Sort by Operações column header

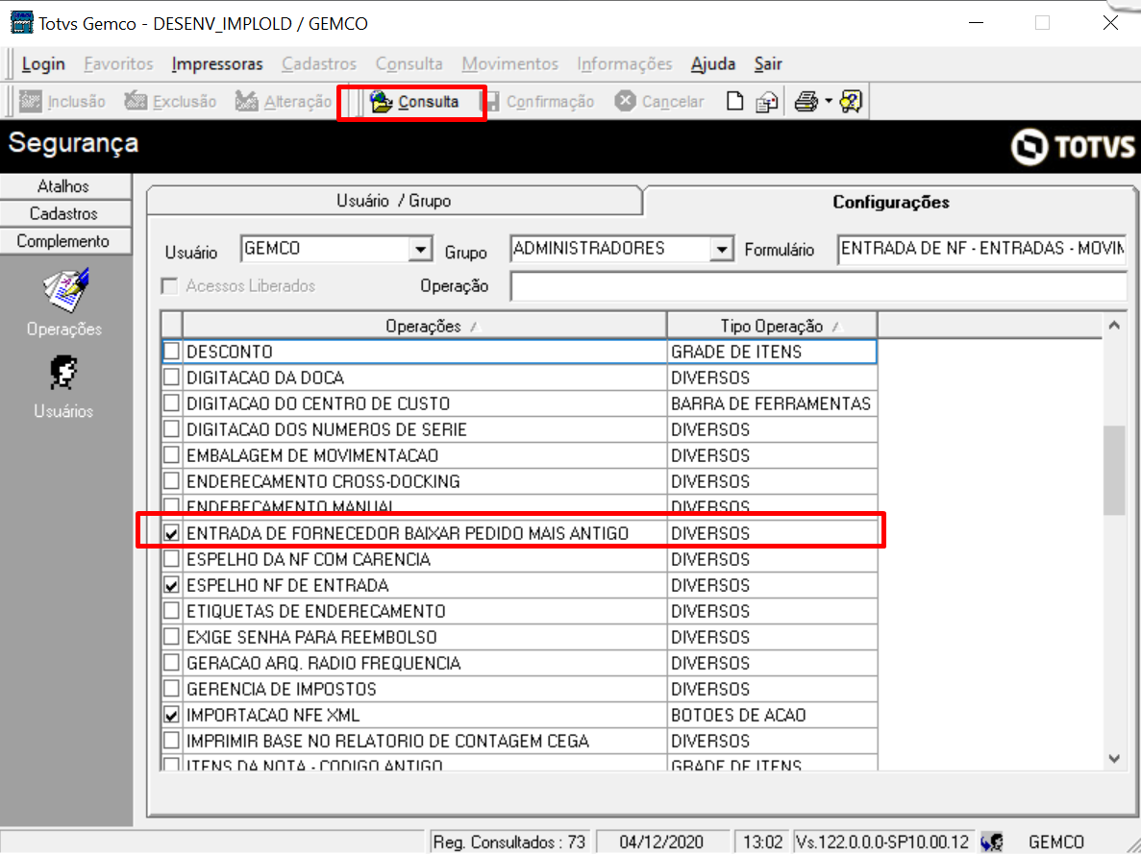[424, 326]
